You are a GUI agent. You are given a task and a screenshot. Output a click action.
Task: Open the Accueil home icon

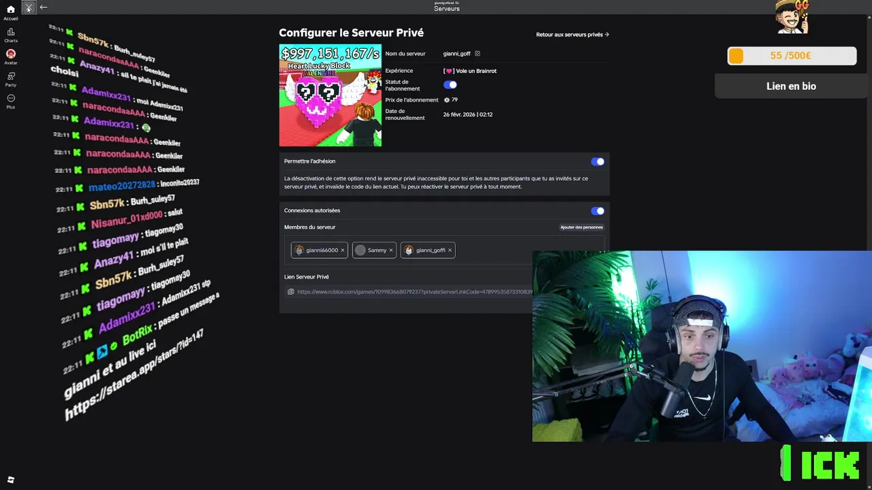10,10
